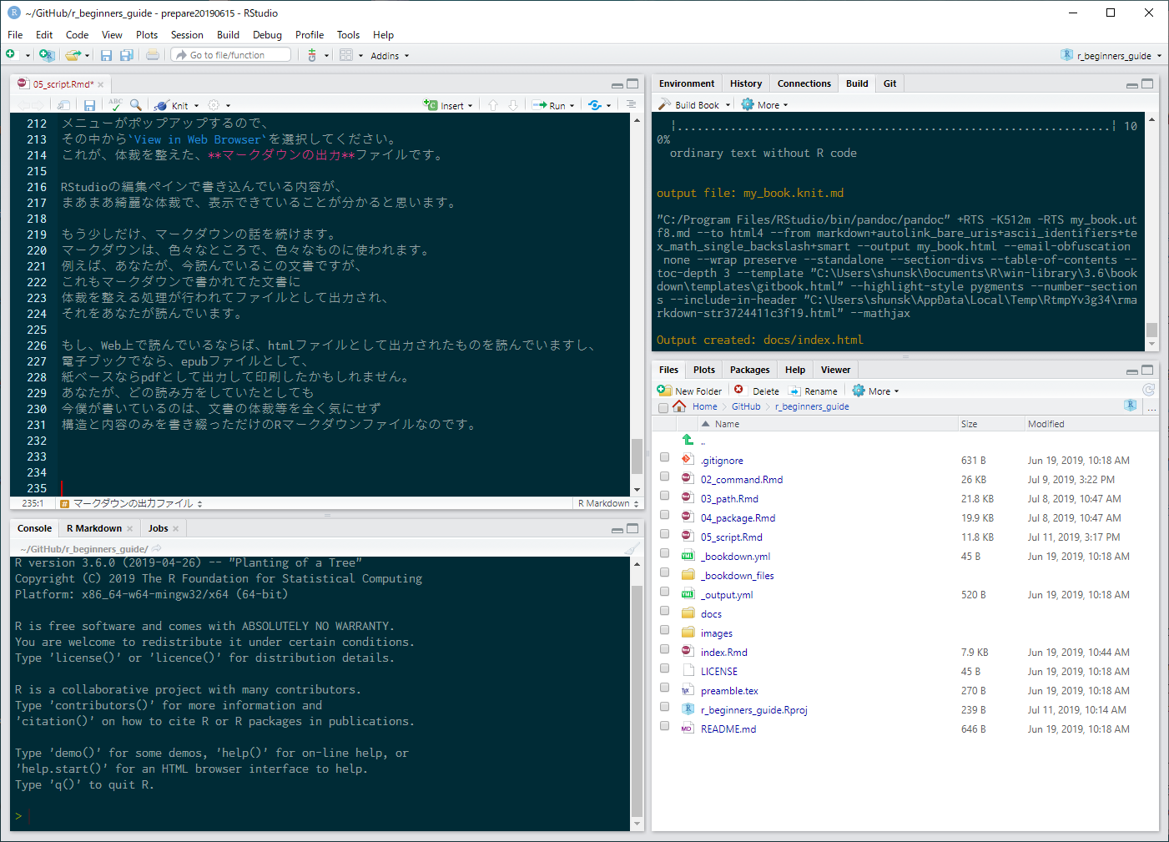The image size is (1169, 842).
Task: Expand the Knit options dropdown arrow
Action: pyautogui.click(x=197, y=106)
